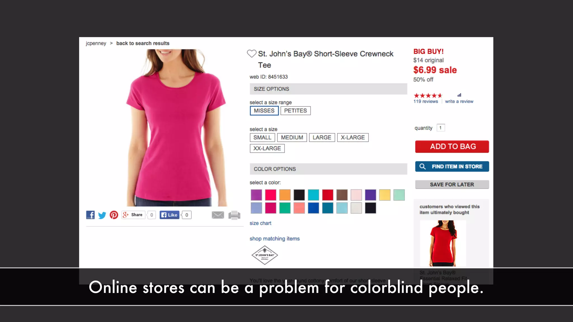The image size is (573, 322).
Task: Click the ADD TO BAG button
Action: (x=452, y=146)
